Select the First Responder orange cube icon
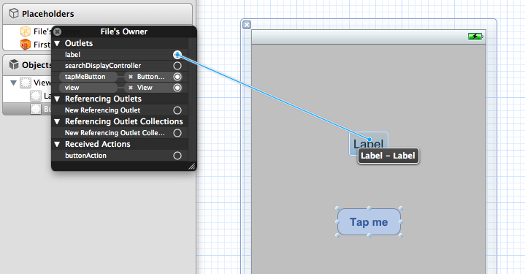525x274 pixels. point(26,45)
